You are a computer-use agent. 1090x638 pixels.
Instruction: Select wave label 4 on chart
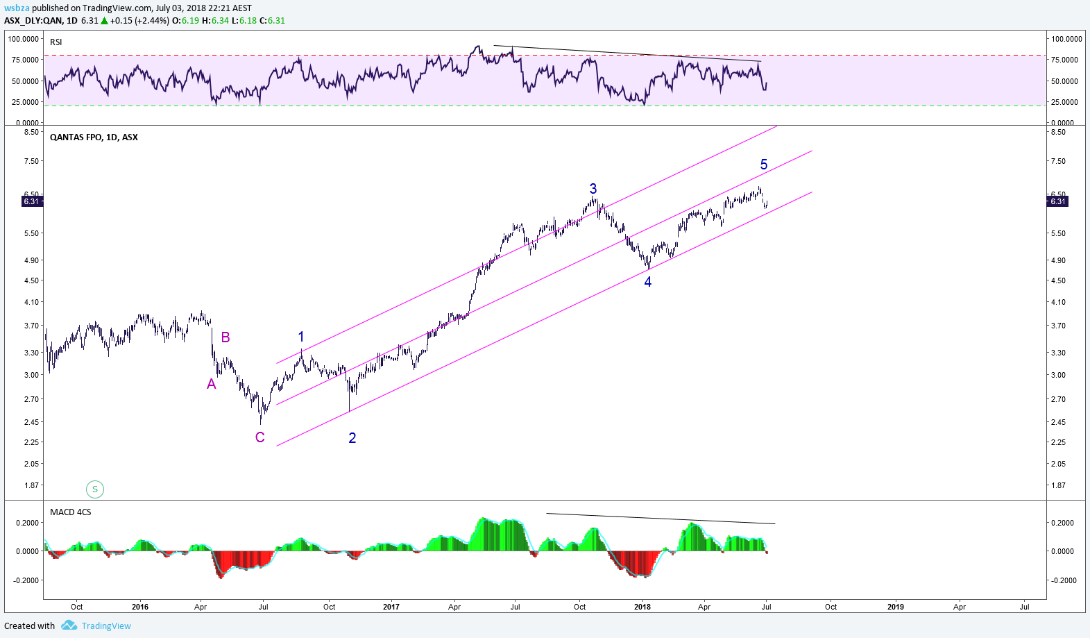(x=648, y=282)
